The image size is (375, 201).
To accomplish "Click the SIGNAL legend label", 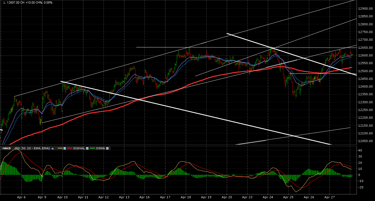I will tap(79, 148).
